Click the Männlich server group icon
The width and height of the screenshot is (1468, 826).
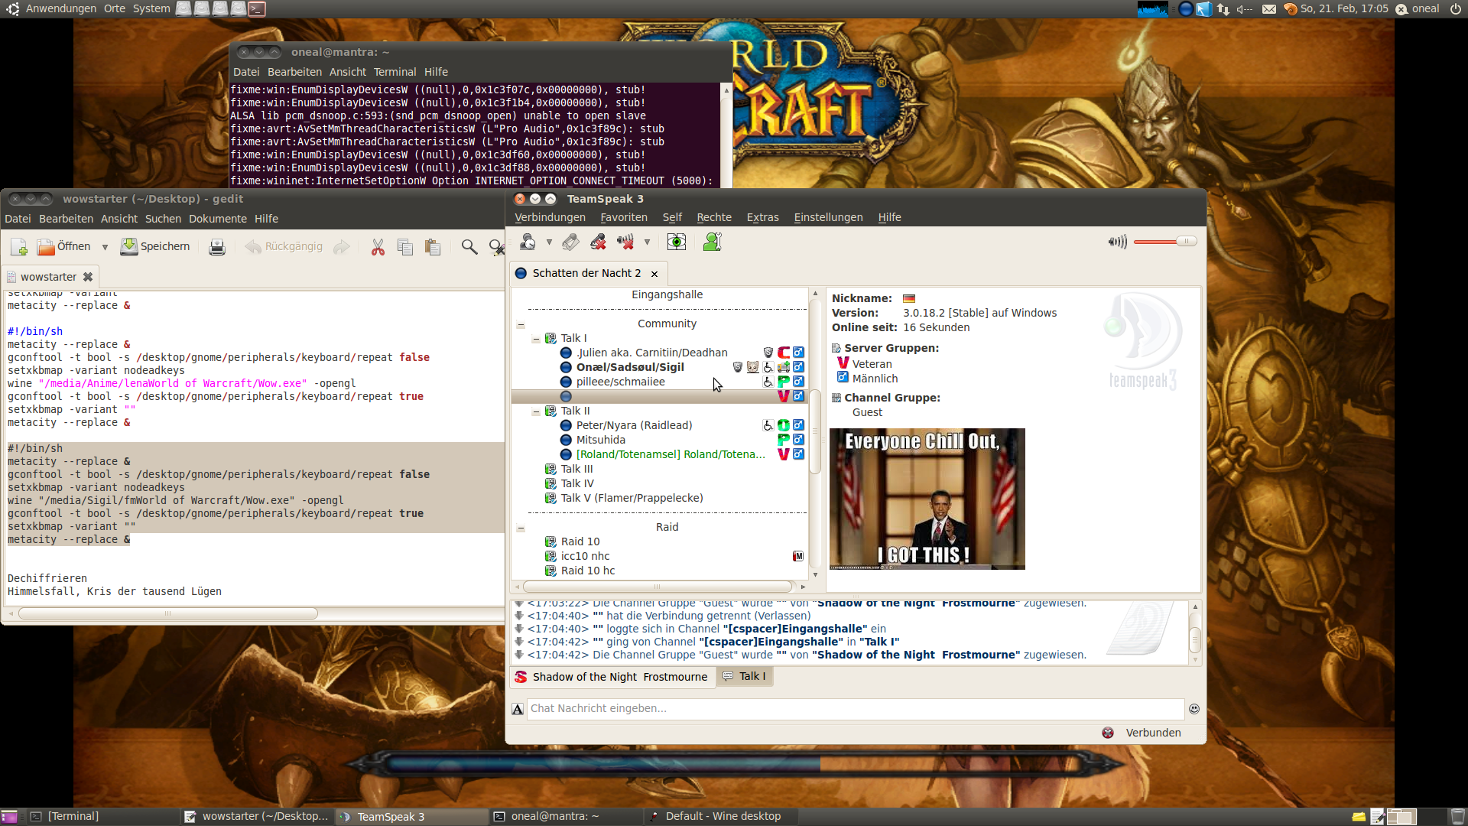click(x=843, y=377)
